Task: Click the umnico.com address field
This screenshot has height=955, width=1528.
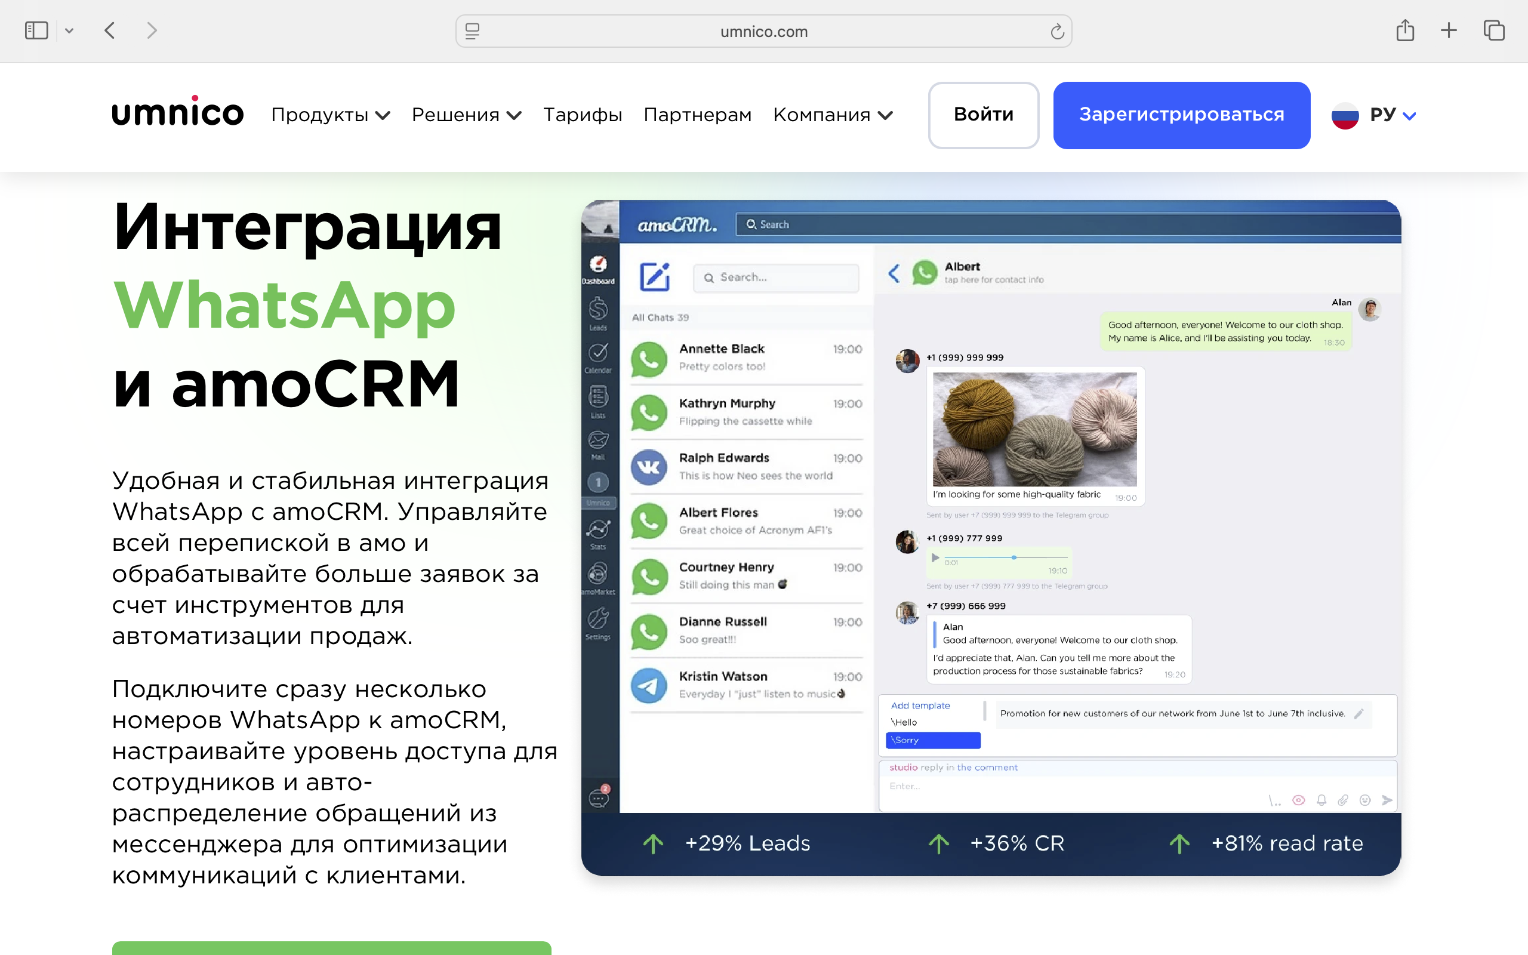Action: pos(763,32)
